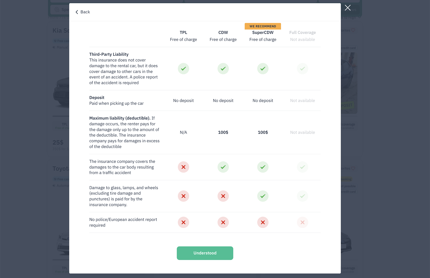Viewport: 430px width, 278px height.
Task: Click TPL car body damage red cross
Action: click(x=183, y=167)
